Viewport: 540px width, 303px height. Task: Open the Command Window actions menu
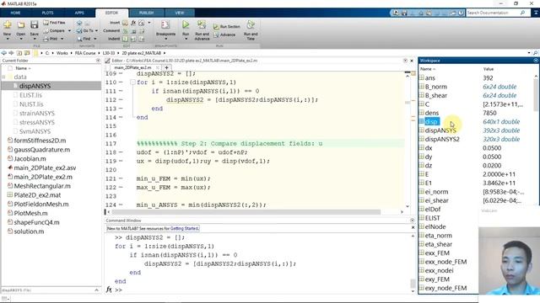click(413, 221)
